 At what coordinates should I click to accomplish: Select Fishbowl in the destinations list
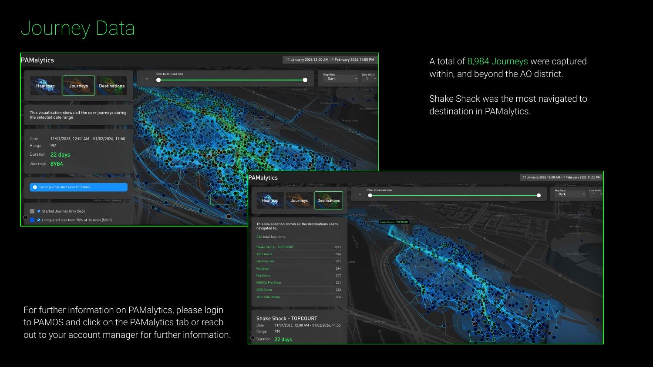tap(299, 268)
